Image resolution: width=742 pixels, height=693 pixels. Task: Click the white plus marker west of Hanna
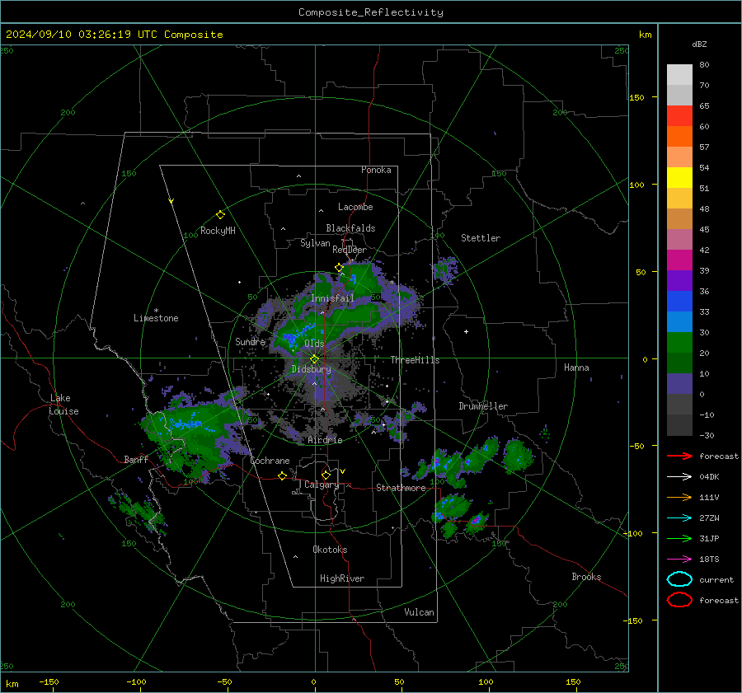tap(466, 331)
